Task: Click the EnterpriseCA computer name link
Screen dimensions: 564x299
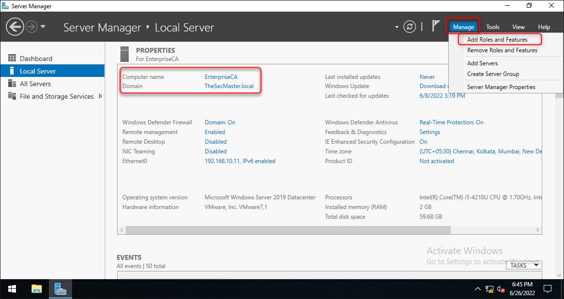Action: coord(221,76)
